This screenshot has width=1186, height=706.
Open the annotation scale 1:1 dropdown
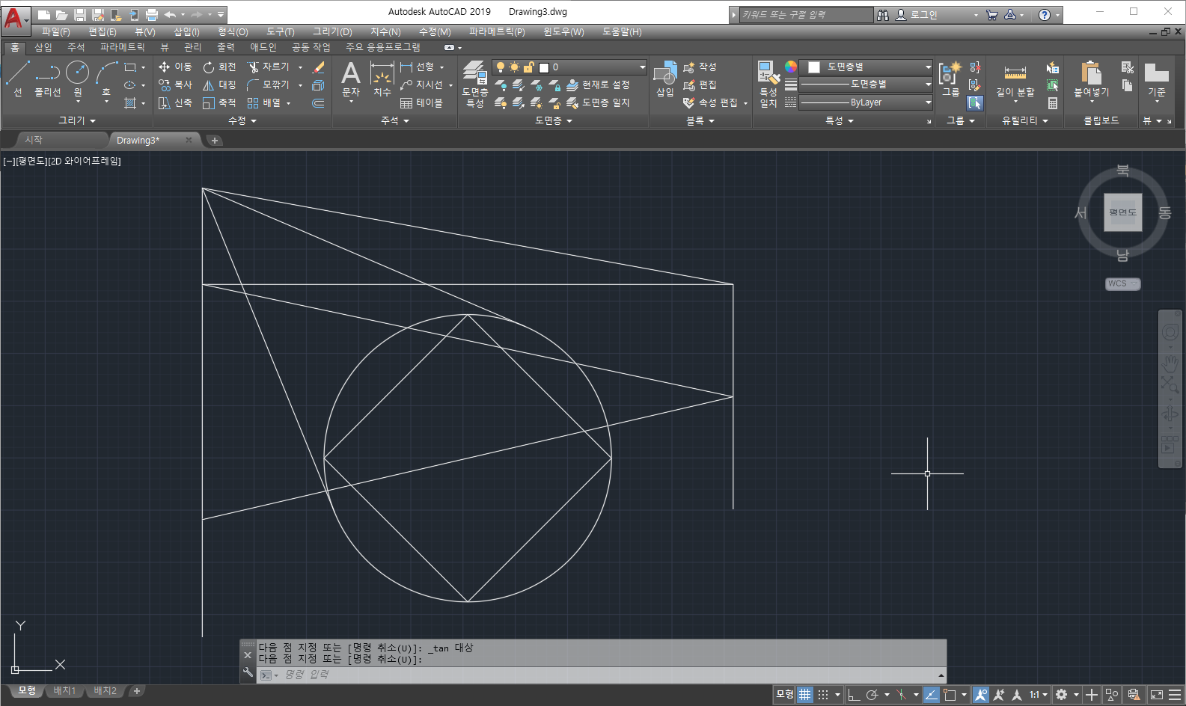[x=1039, y=695]
